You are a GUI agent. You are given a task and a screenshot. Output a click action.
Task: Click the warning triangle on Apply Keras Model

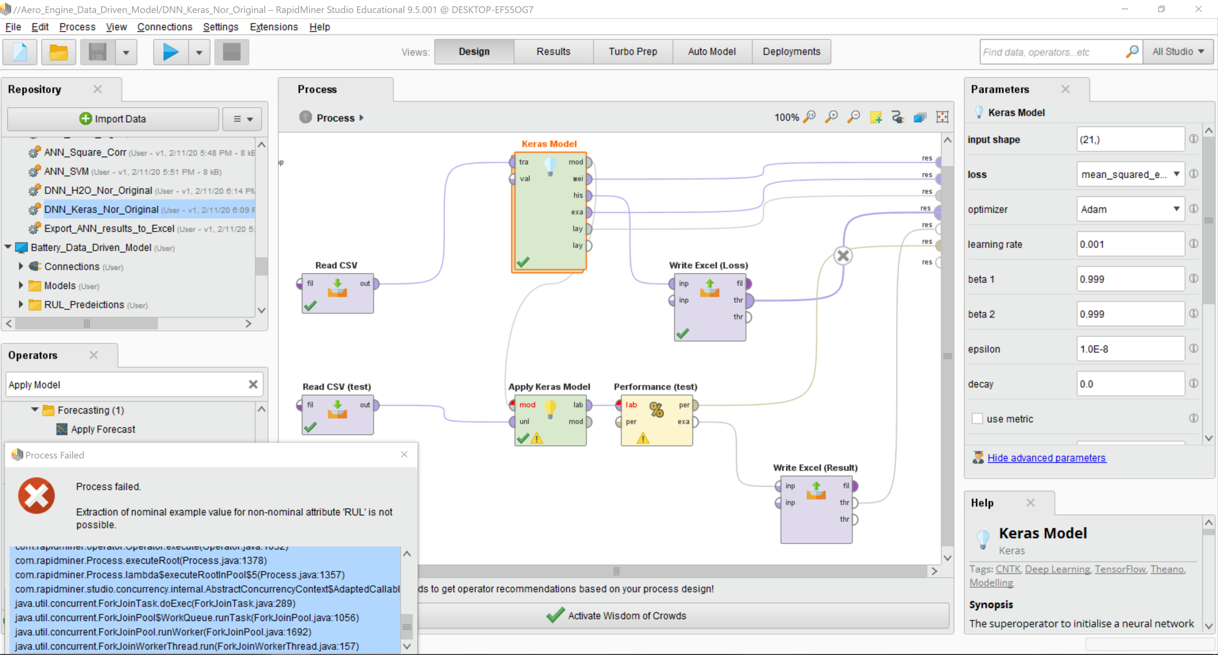[537, 438]
